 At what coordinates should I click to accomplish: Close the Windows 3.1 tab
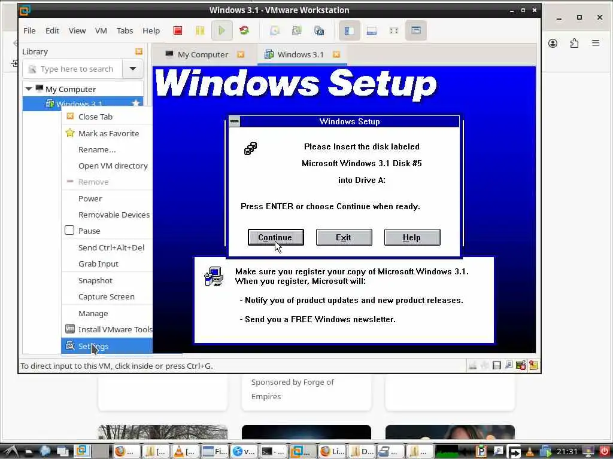click(x=336, y=54)
